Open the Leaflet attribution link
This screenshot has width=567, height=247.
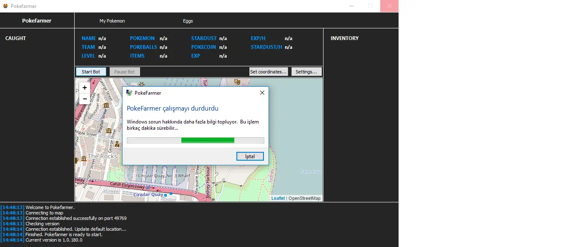pyautogui.click(x=278, y=198)
